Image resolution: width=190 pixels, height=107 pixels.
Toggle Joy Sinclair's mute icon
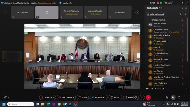(x=183, y=72)
